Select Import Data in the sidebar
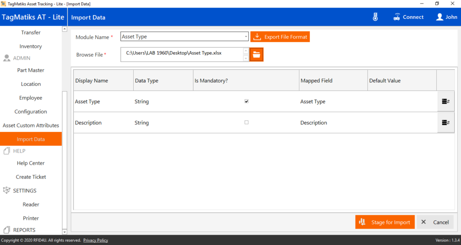 click(x=31, y=139)
